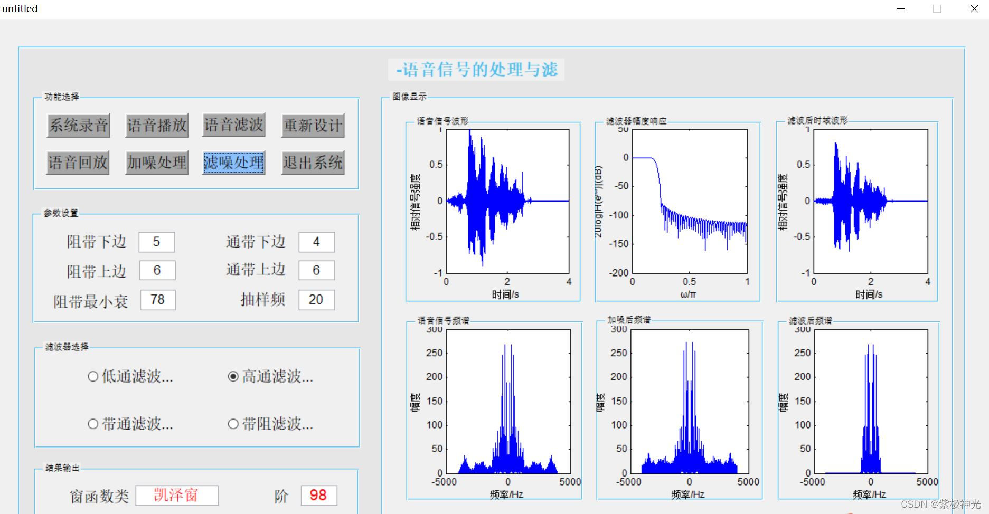Image resolution: width=989 pixels, height=514 pixels.
Task: Close the untitled window
Action: point(974,9)
